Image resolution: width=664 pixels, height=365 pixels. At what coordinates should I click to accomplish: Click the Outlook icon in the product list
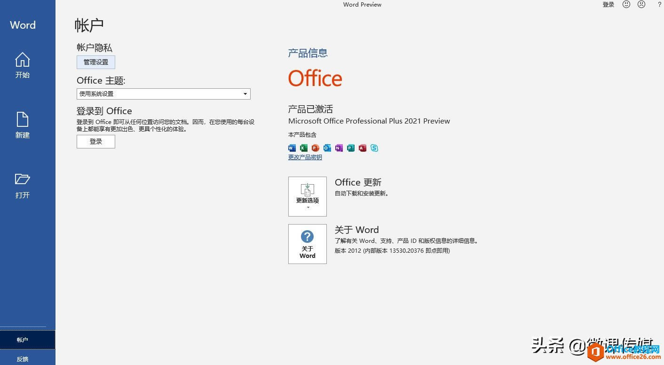[x=327, y=148]
